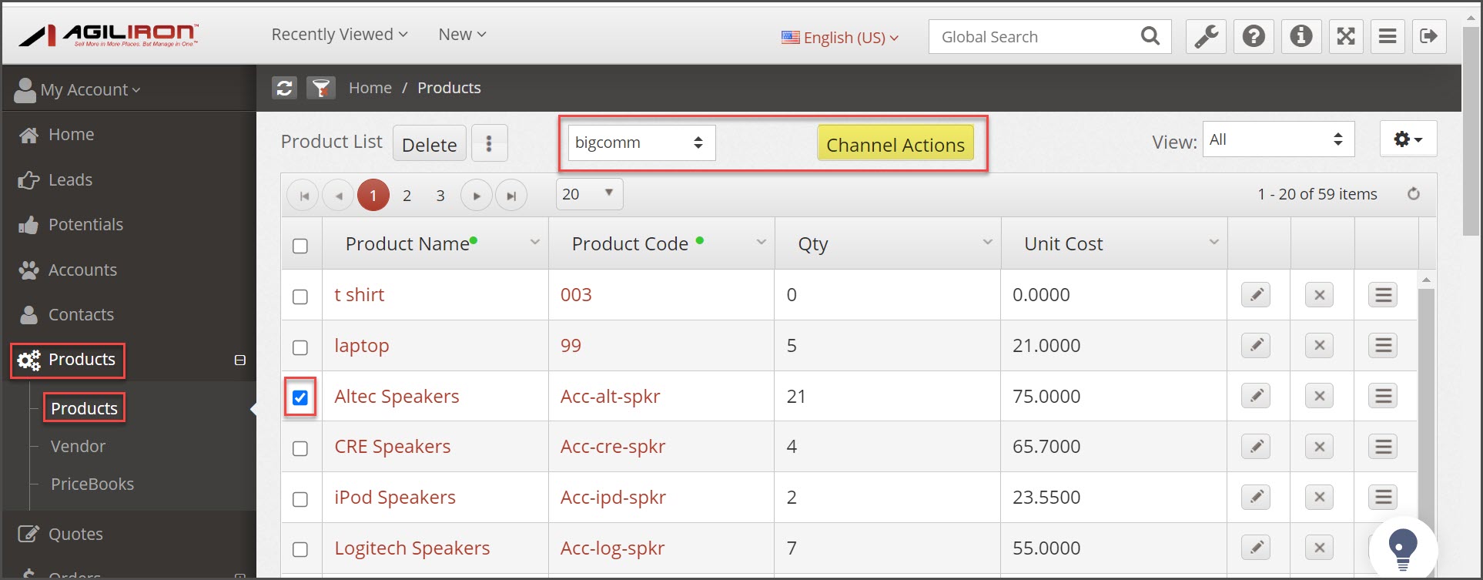1483x580 pixels.
Task: Open Unit Cost column menu arrow
Action: click(x=1214, y=243)
